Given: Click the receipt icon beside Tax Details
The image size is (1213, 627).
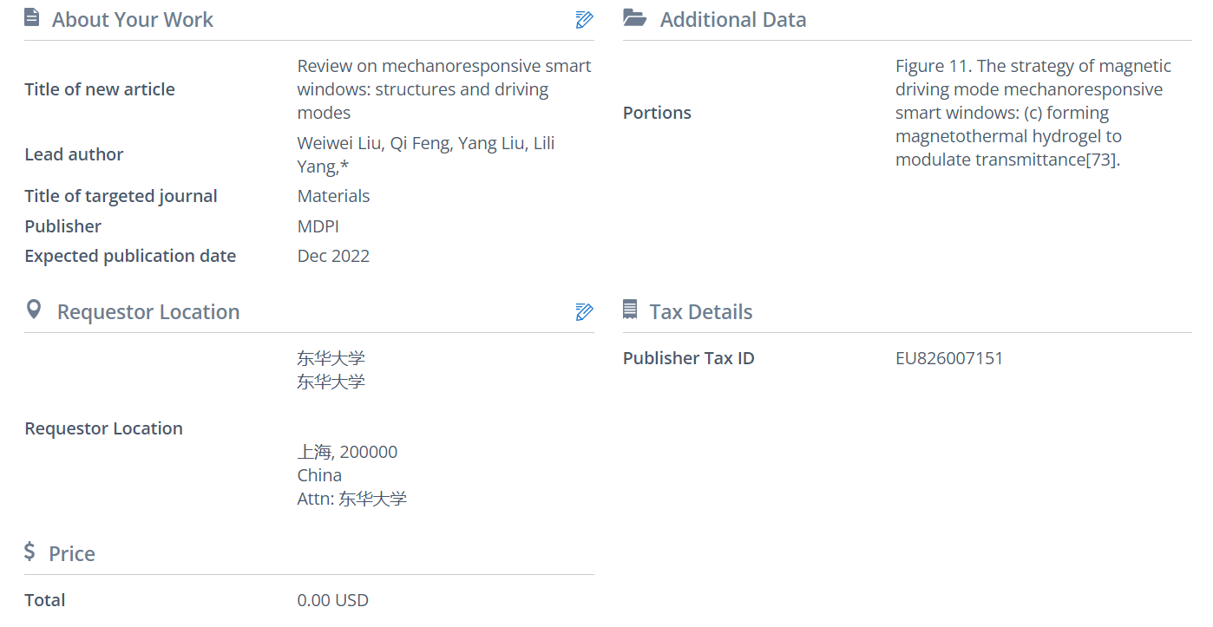Looking at the screenshot, I should (631, 310).
